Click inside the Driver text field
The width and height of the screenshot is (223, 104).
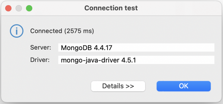click(x=136, y=60)
